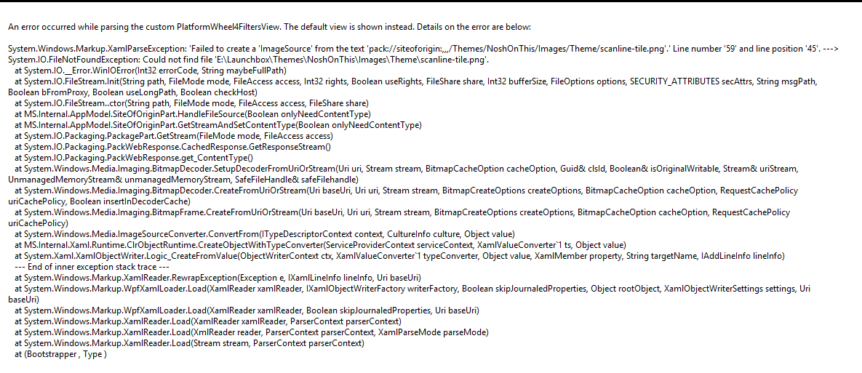862x373 pixels.
Task: Click the 'An error occurred while parsing' heading line
Action: (270, 27)
